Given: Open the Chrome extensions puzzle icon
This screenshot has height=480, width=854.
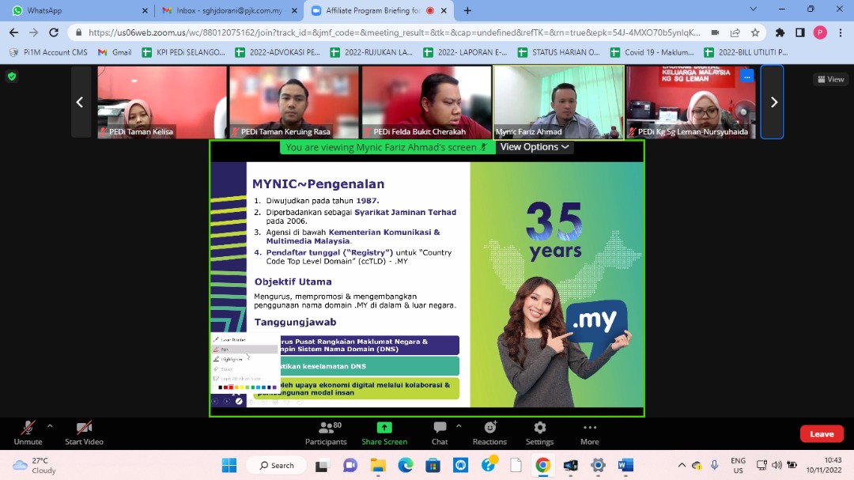Looking at the screenshot, I should [780, 32].
